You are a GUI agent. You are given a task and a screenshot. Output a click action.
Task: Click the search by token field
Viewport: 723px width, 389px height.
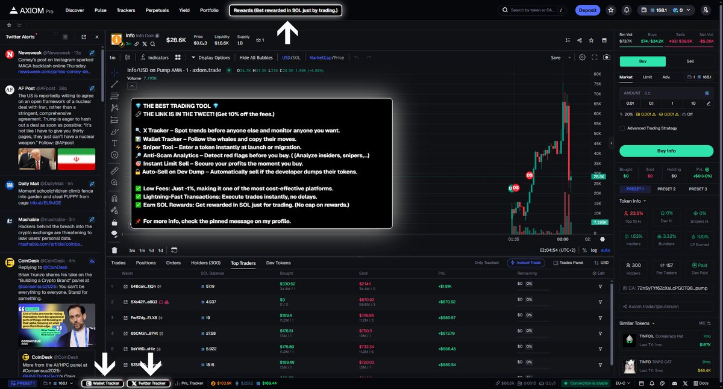click(533, 10)
